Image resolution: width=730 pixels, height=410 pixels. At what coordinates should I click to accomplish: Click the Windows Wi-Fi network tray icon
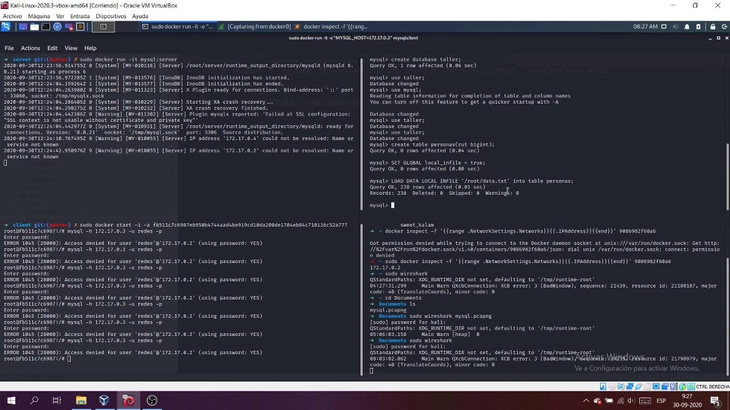coord(620,401)
